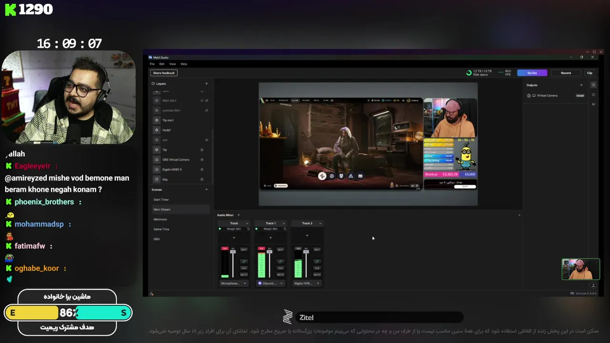Open the audio waveform icon in right sidebar
The width and height of the screenshot is (610, 343).
593,104
